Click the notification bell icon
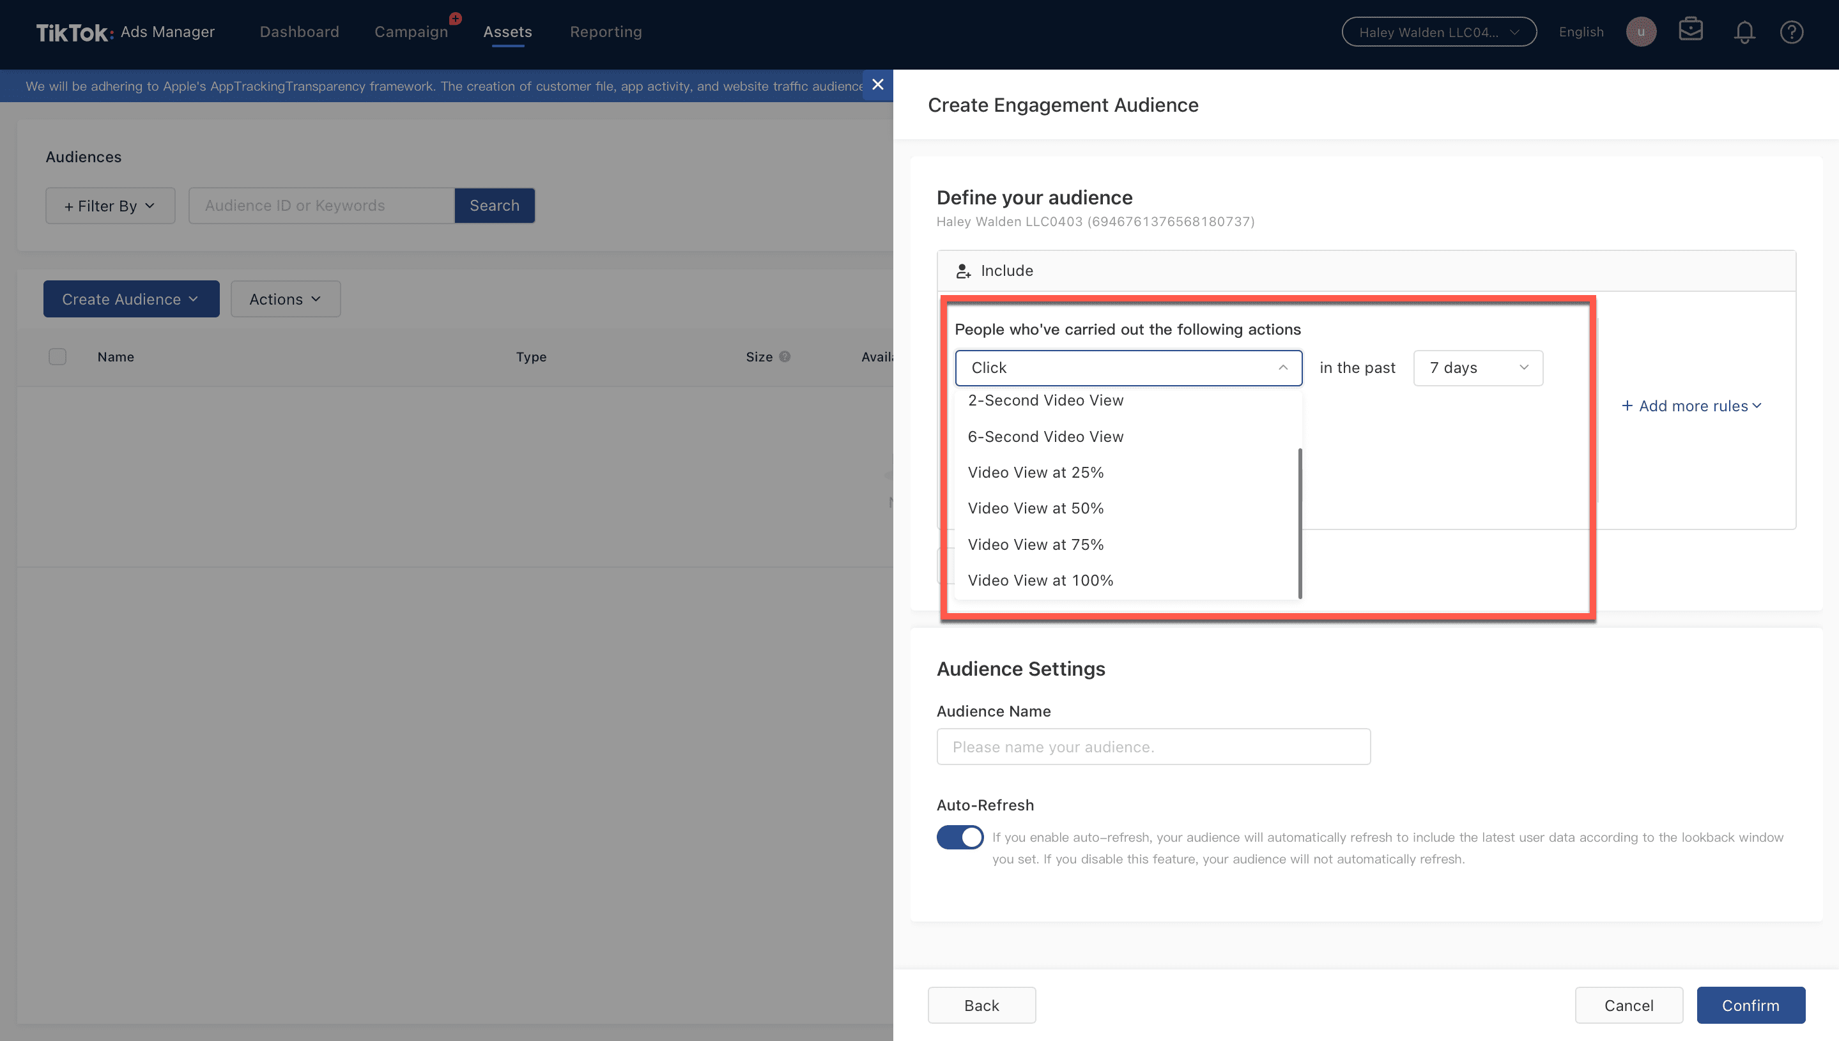The height and width of the screenshot is (1041, 1839). (1744, 32)
